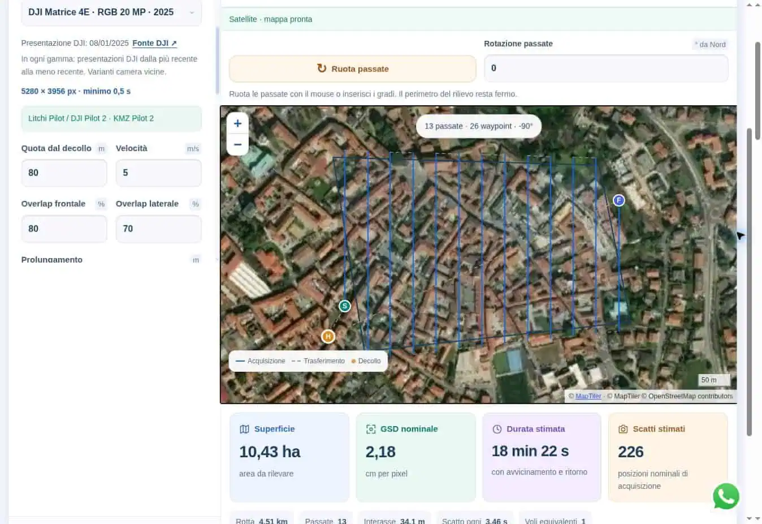Click the GSD nominale focus icon
The width and height of the screenshot is (762, 524).
tap(371, 429)
